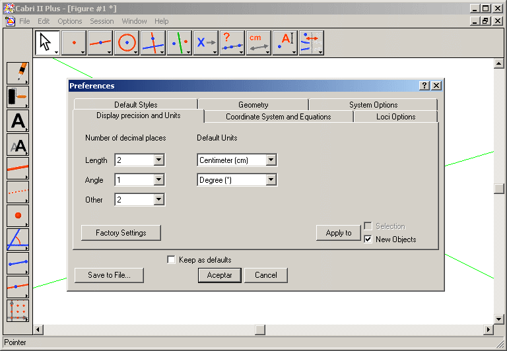Click the Angle value field showing 1

135,179
